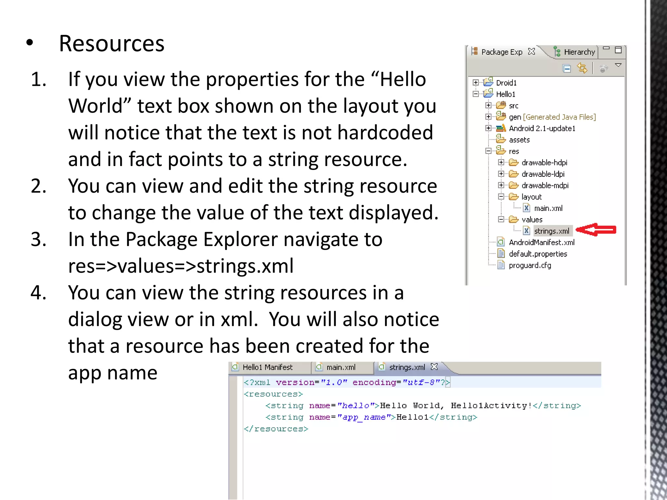Expand the gen Generated Java Files folder
Viewport: 667px width, 500px height.
click(x=488, y=117)
